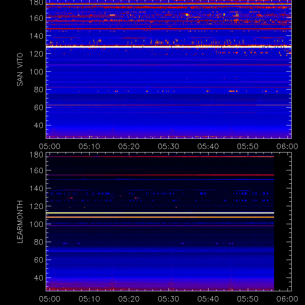Click the 06:00 time label below San Vito plot
Screen dimensions: 305x305
pos(287,146)
